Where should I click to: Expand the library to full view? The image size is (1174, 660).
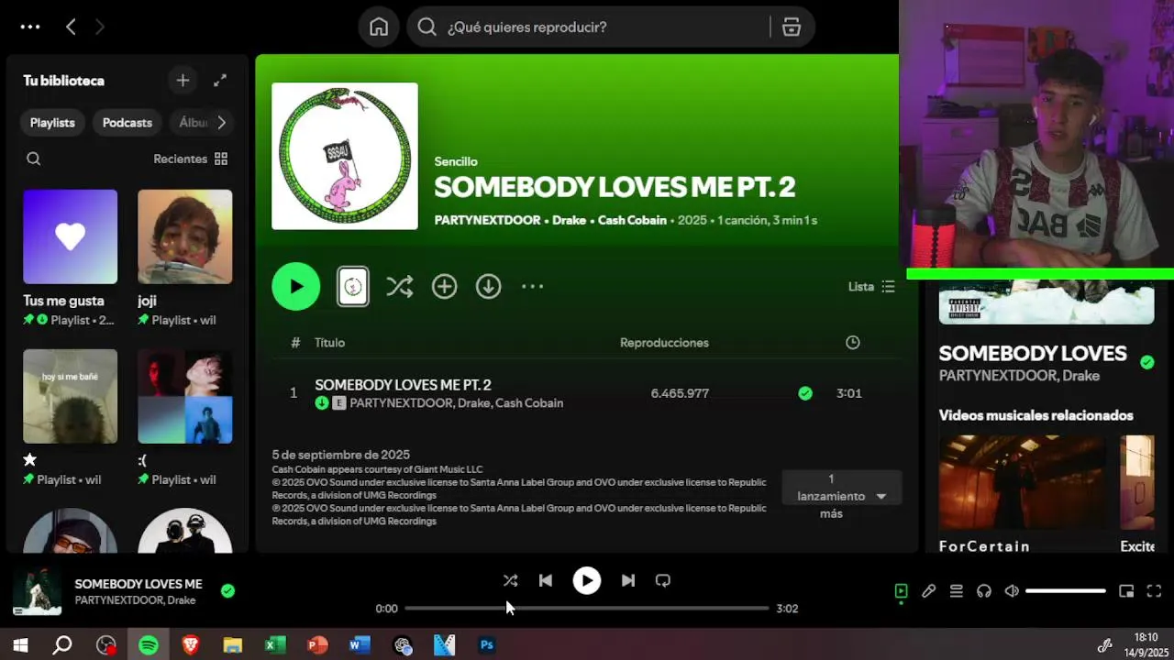point(220,81)
